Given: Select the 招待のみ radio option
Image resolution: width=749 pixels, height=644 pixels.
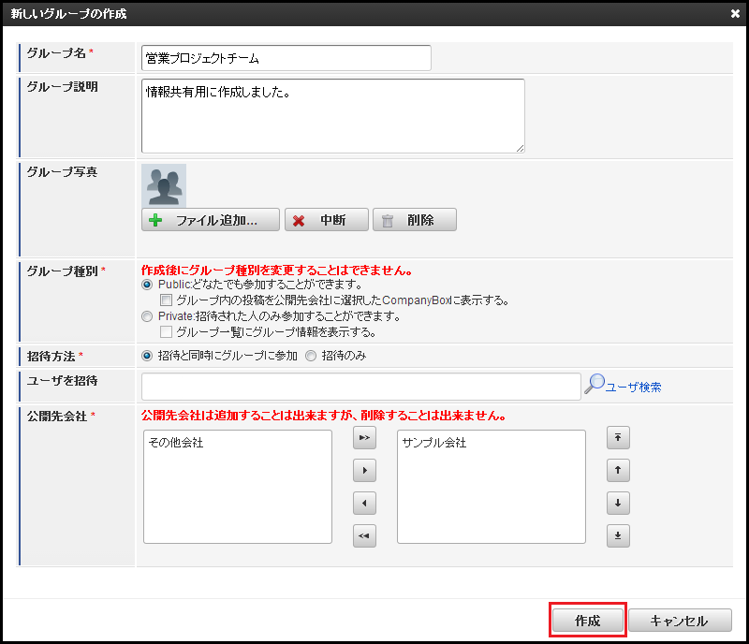Looking at the screenshot, I should (x=311, y=356).
